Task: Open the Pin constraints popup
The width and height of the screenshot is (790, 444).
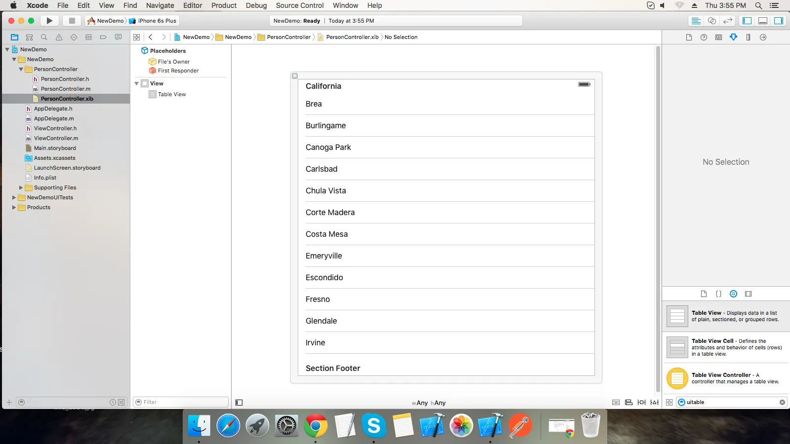Action: coord(641,402)
